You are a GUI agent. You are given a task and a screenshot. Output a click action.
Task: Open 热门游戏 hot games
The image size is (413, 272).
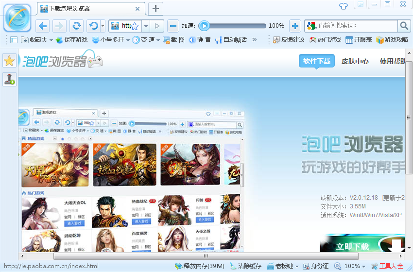(325, 40)
